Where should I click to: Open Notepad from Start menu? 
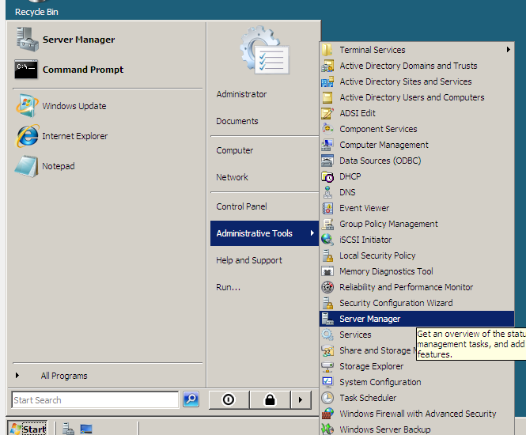[108, 166]
